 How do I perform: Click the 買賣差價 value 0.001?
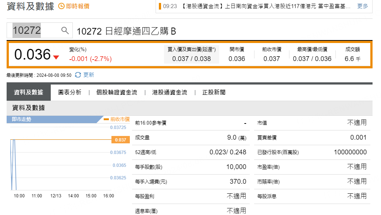click(x=359, y=137)
